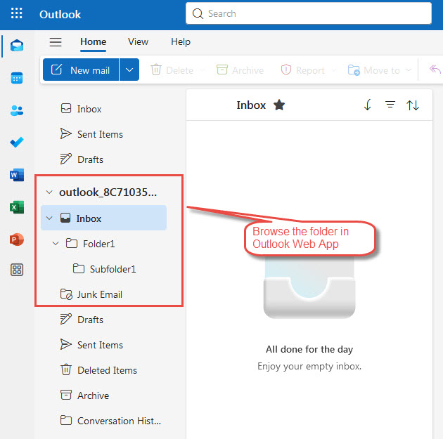
Task: Open the Move to dropdown arrow
Action: click(x=409, y=70)
